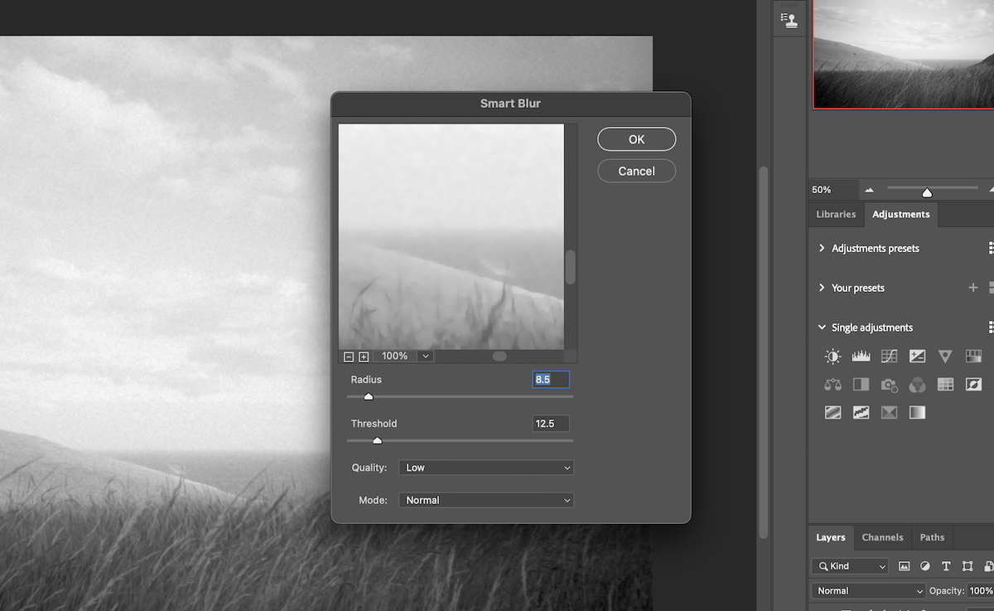This screenshot has width=994, height=611.
Task: Click the Posterize adjustment icon
Action: point(832,412)
